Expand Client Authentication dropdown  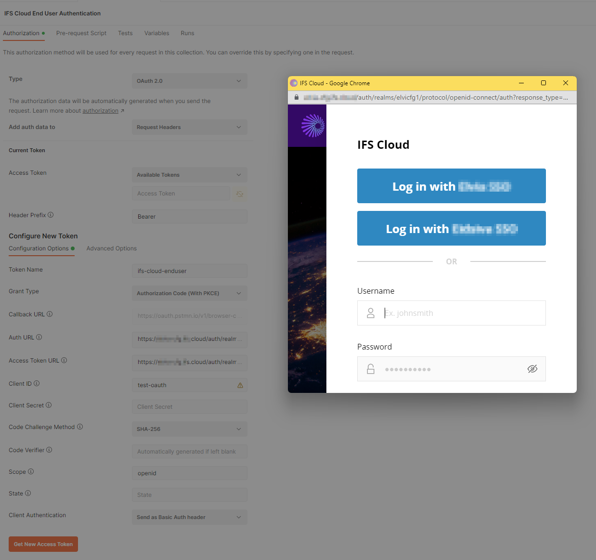point(189,517)
